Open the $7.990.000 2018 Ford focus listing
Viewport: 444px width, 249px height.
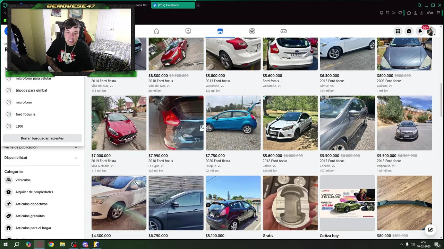[176, 134]
